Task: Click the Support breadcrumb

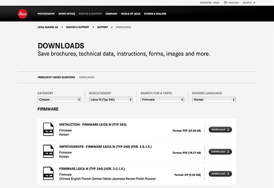Action: pyautogui.click(x=102, y=27)
